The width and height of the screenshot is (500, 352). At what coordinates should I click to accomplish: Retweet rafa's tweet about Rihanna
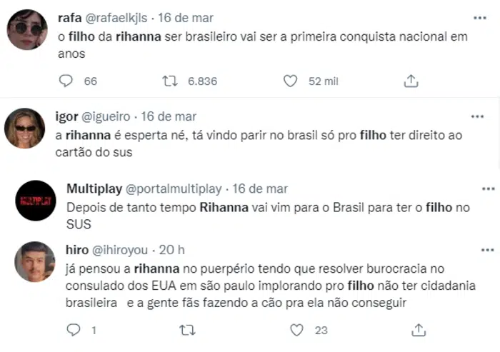coord(170,81)
